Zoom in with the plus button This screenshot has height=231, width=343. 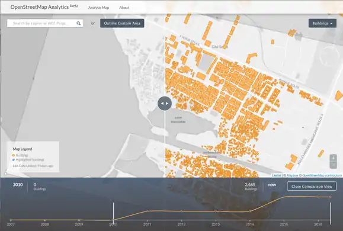[333, 158]
